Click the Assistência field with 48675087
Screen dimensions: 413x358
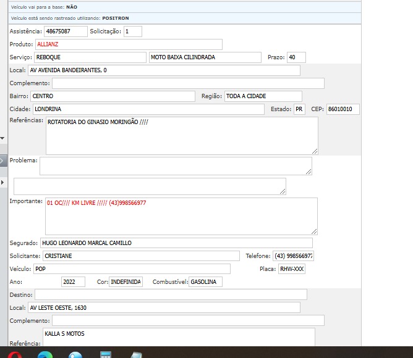tap(66, 31)
